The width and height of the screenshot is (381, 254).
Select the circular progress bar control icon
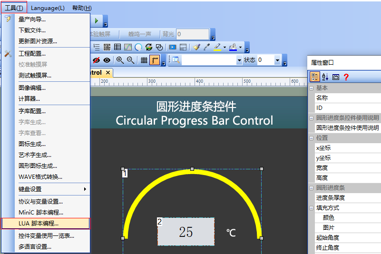[x=138, y=47]
